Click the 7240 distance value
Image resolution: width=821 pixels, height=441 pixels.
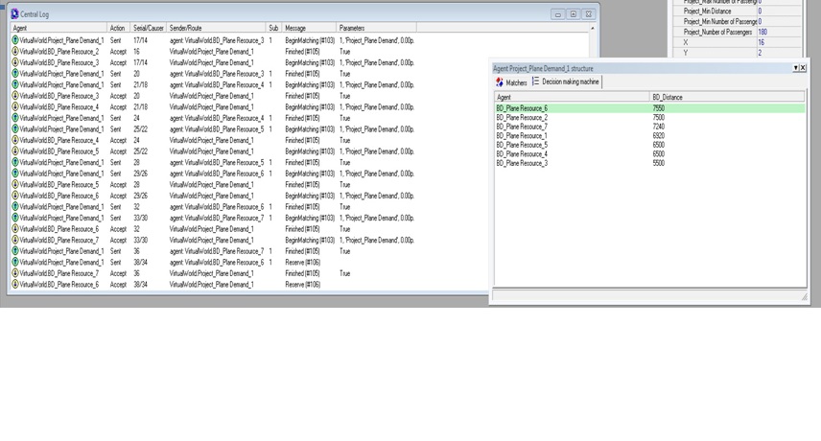[x=658, y=127]
